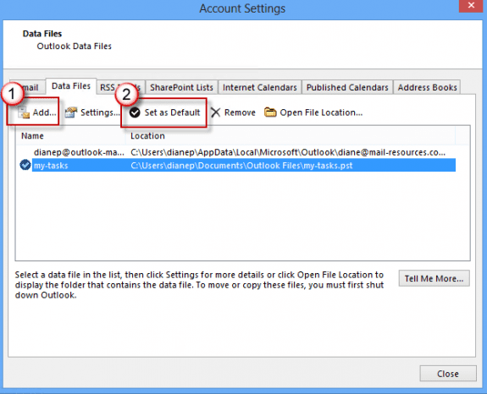This screenshot has height=394, width=487.
Task: Click the Remove label text
Action: [240, 112]
